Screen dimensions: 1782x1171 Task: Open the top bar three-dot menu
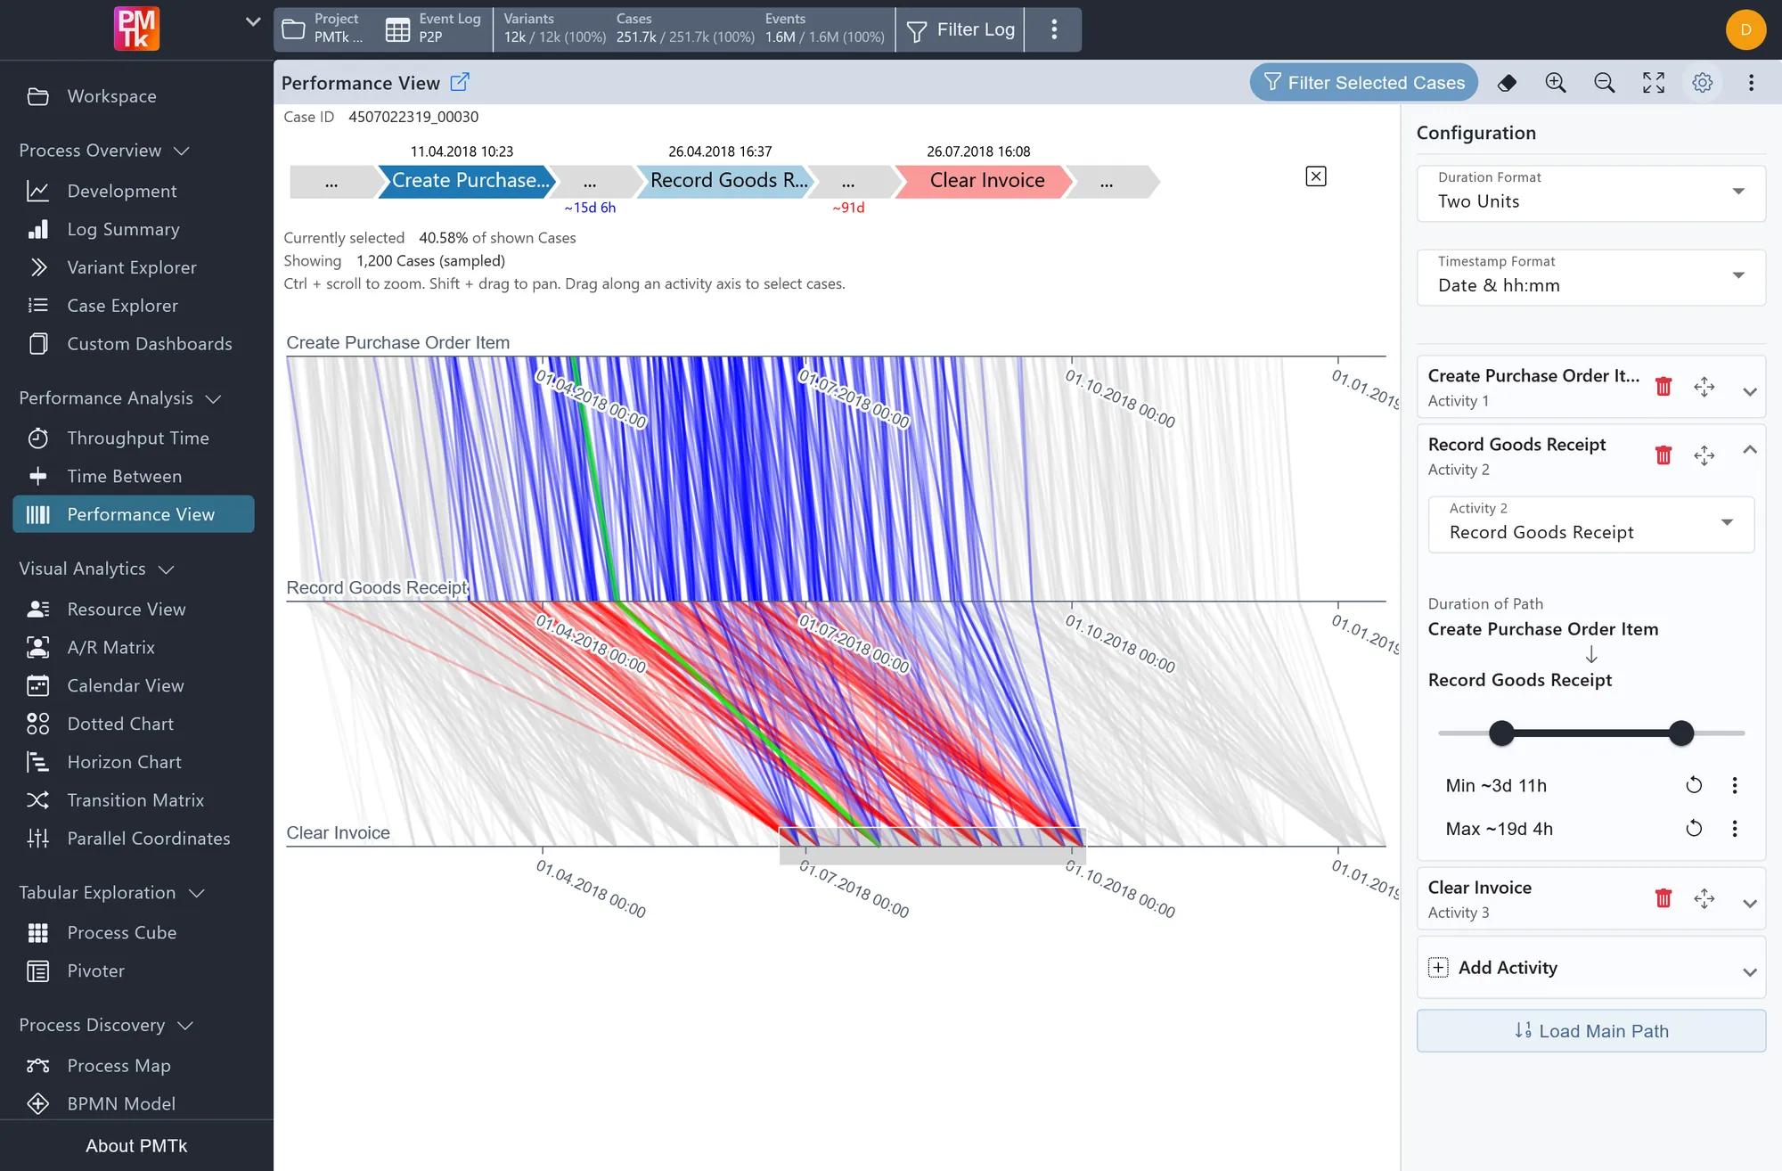(1054, 29)
